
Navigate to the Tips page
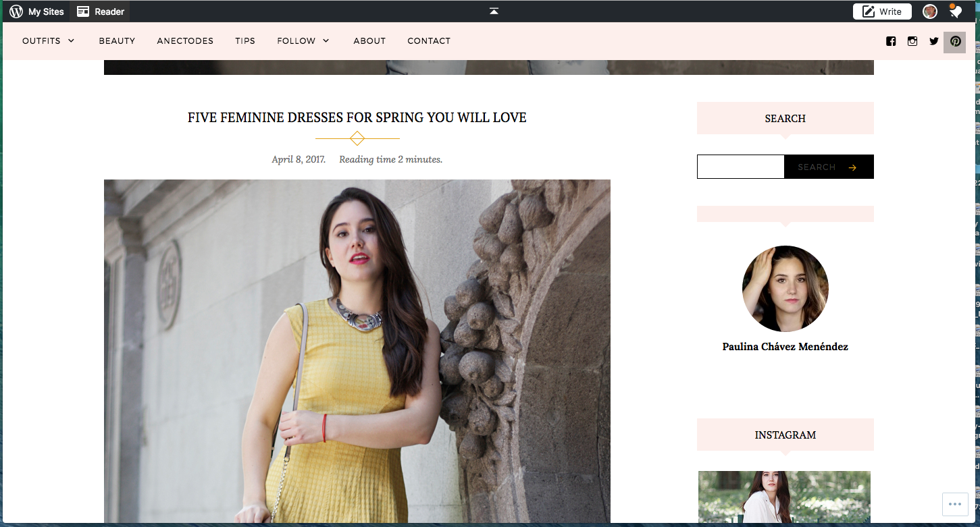(245, 41)
